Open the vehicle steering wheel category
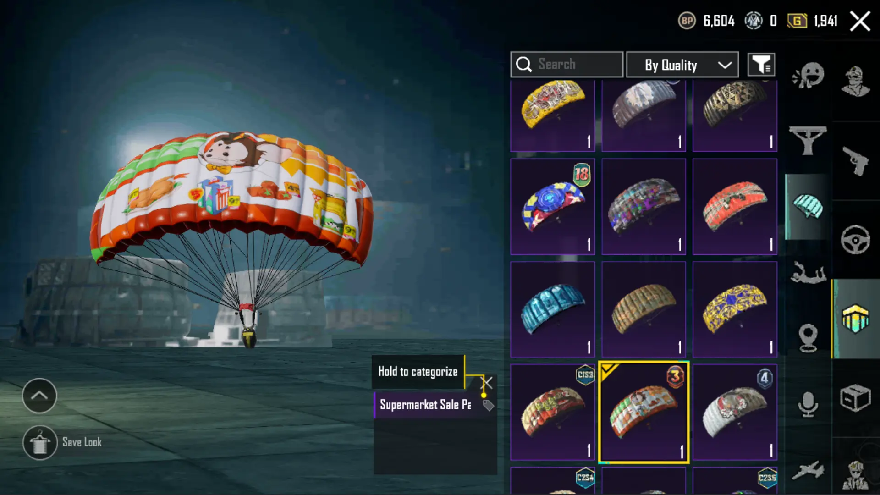This screenshot has width=880, height=495. (x=855, y=240)
